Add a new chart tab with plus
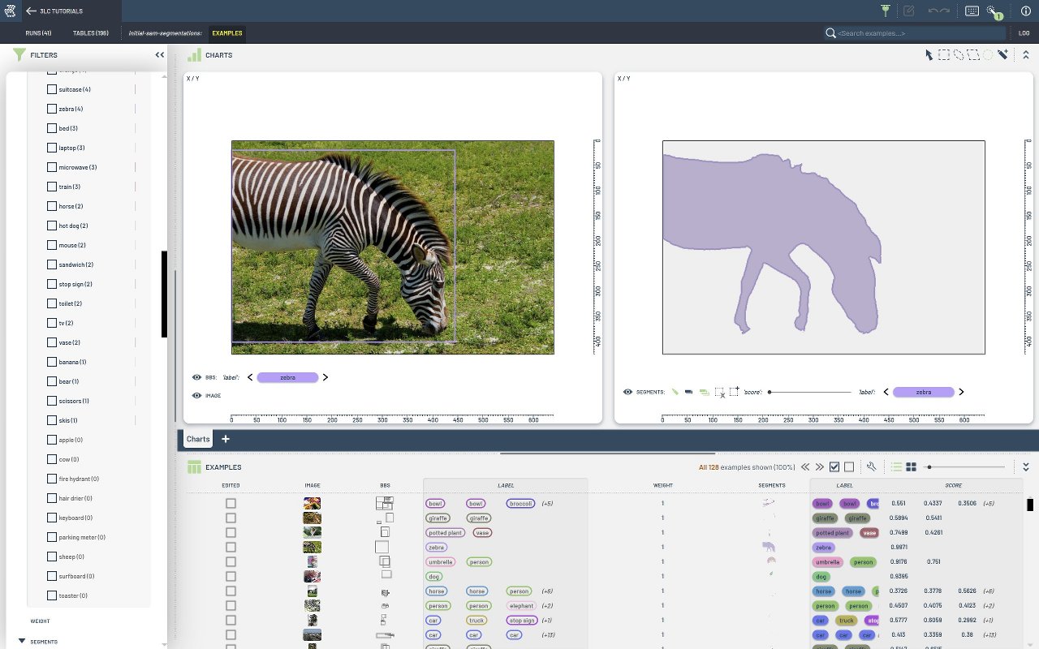This screenshot has width=1039, height=649. tap(226, 439)
